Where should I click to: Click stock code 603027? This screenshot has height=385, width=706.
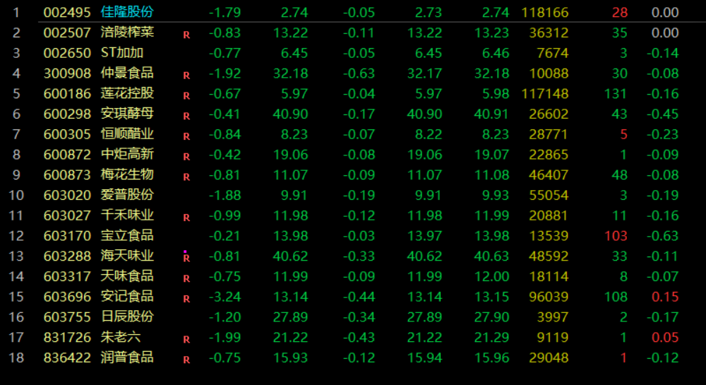tap(67, 215)
